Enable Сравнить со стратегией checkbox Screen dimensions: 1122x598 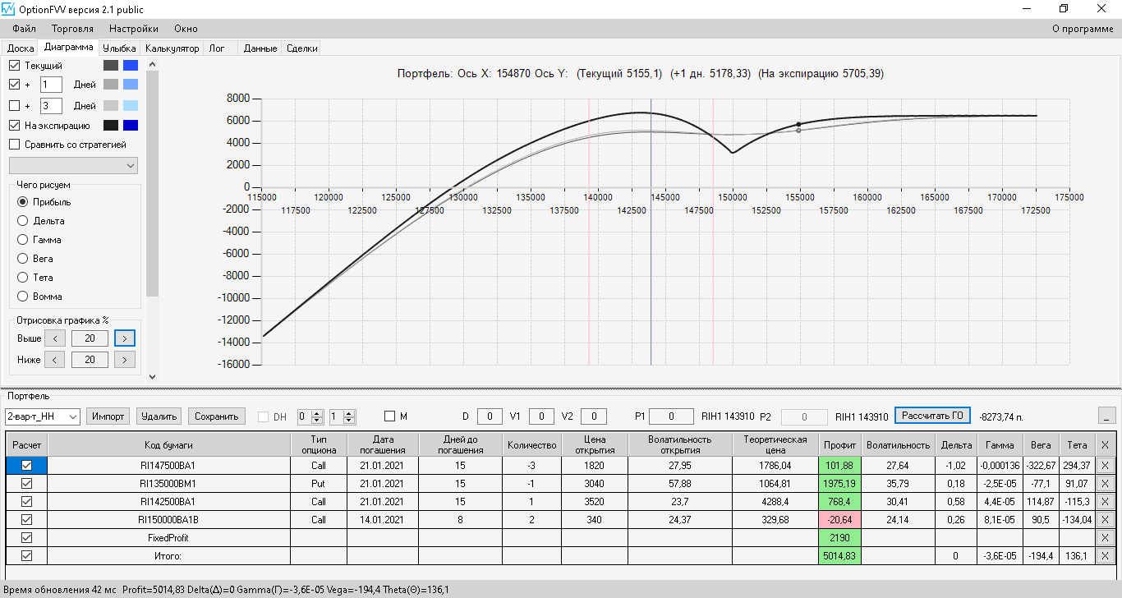tap(14, 145)
